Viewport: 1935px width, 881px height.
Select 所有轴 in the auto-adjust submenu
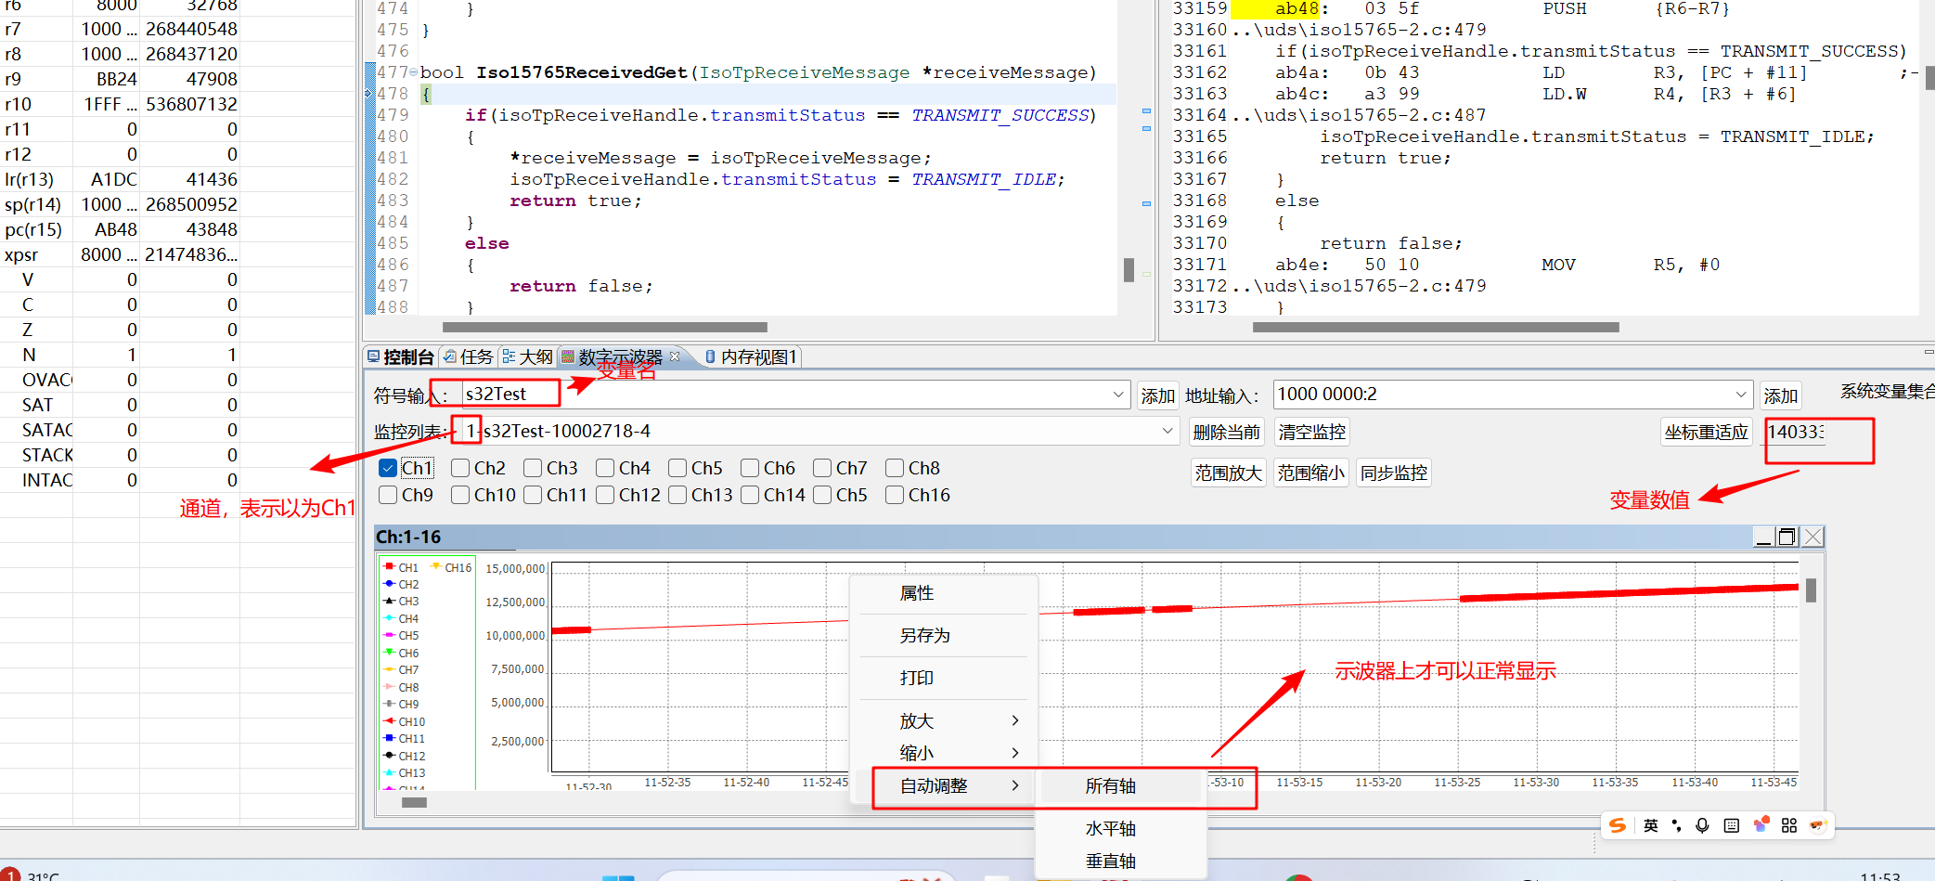pyautogui.click(x=1120, y=786)
